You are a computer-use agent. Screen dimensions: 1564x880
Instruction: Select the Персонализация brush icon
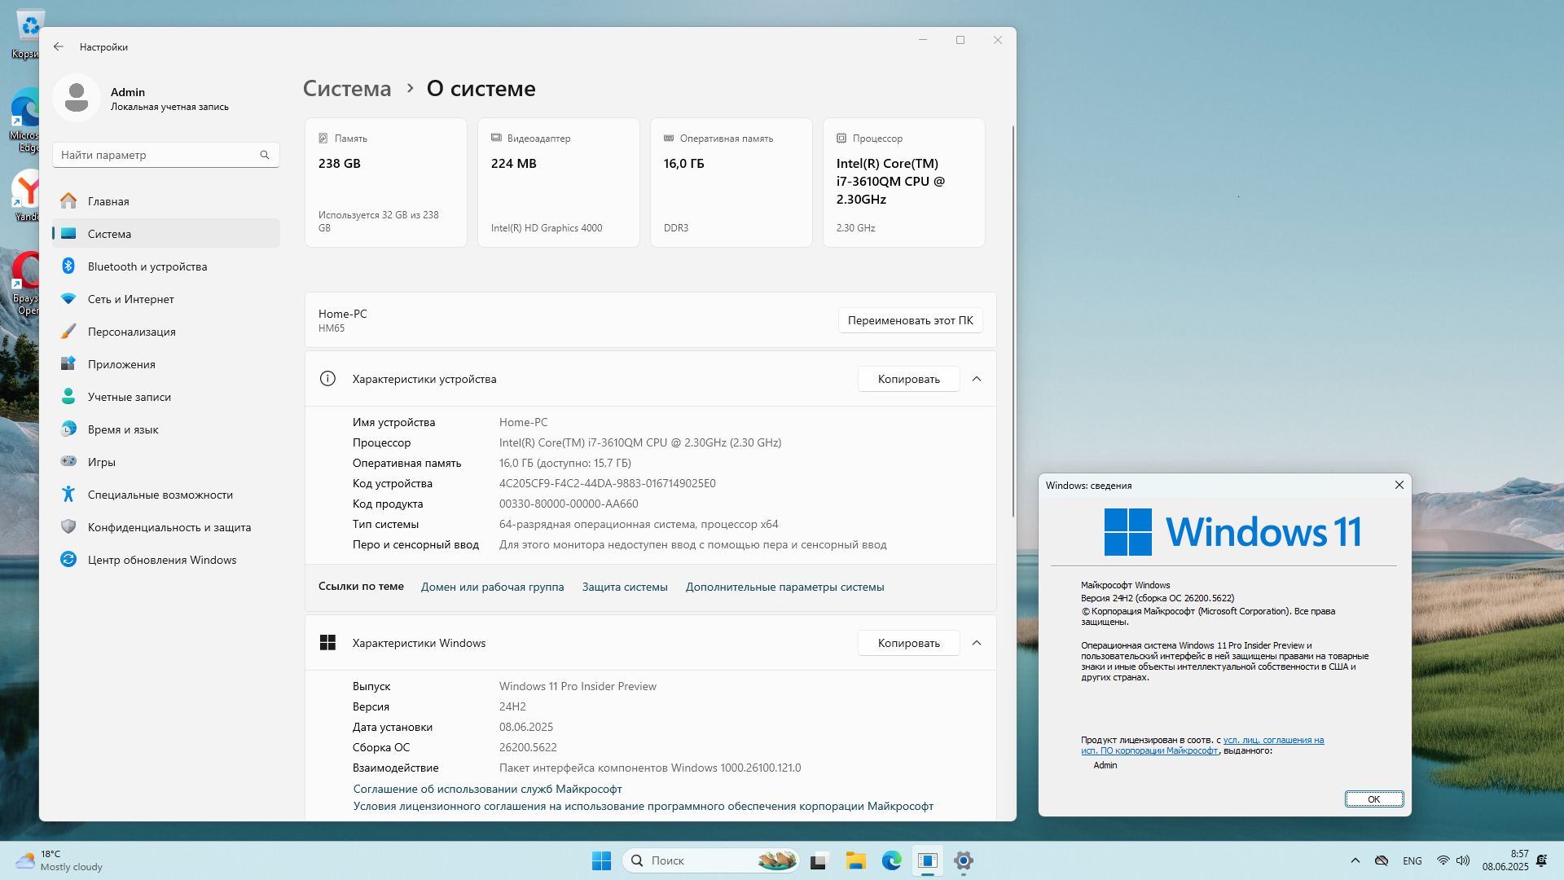[68, 332]
